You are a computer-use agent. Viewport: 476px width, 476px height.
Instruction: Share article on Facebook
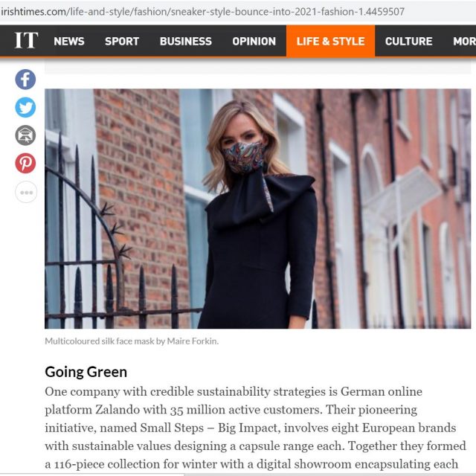(25, 80)
